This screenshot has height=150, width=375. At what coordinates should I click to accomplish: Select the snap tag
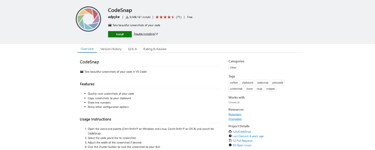tap(260, 89)
